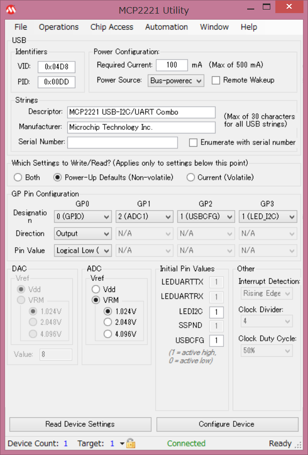Click the window resize grip in status bar
Viewport: 308px width, 455px height.
coord(298,444)
